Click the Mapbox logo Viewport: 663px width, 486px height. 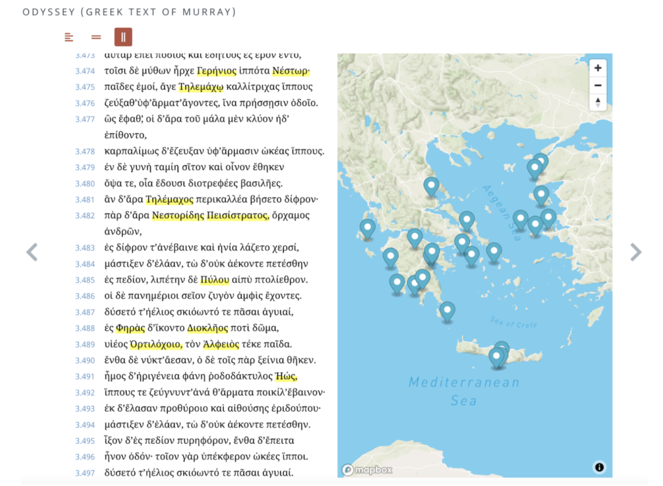click(x=367, y=470)
